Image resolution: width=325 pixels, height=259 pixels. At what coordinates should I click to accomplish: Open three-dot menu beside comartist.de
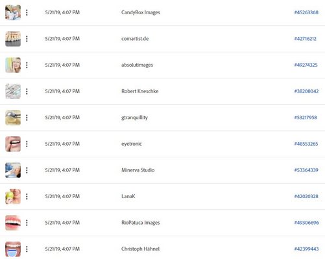click(27, 39)
